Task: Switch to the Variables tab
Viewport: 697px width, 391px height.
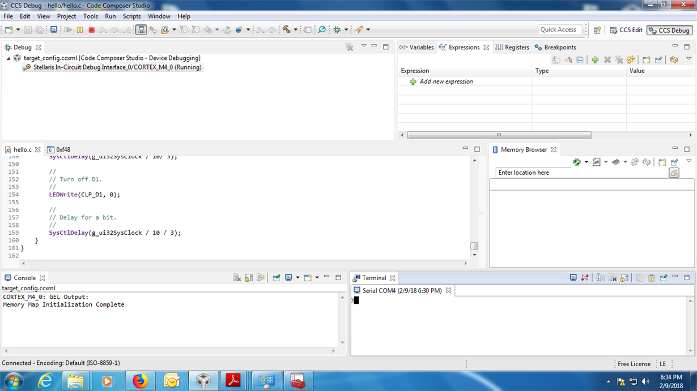Action: [416, 48]
